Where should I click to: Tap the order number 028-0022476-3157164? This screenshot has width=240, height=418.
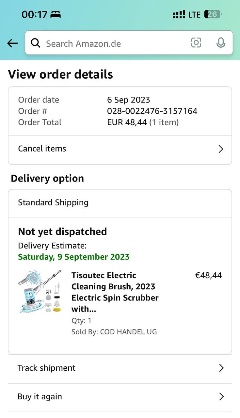[x=152, y=111]
